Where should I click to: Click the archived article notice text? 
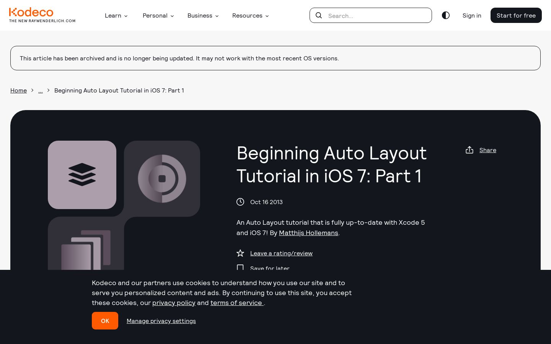pyautogui.click(x=179, y=58)
